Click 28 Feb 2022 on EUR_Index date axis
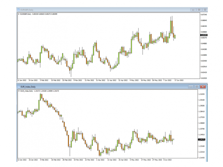 (67, 160)
